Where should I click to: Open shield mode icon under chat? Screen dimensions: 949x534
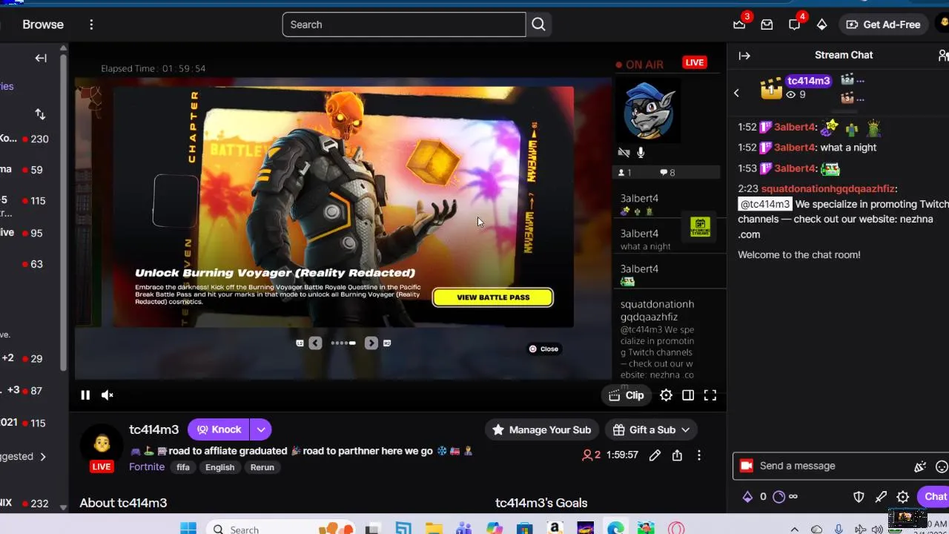(859, 497)
